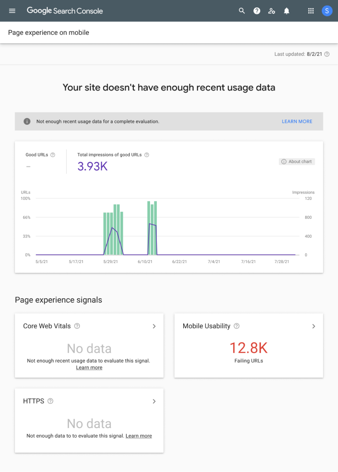Open the account avatar labeled S
338x472 pixels.
327,11
